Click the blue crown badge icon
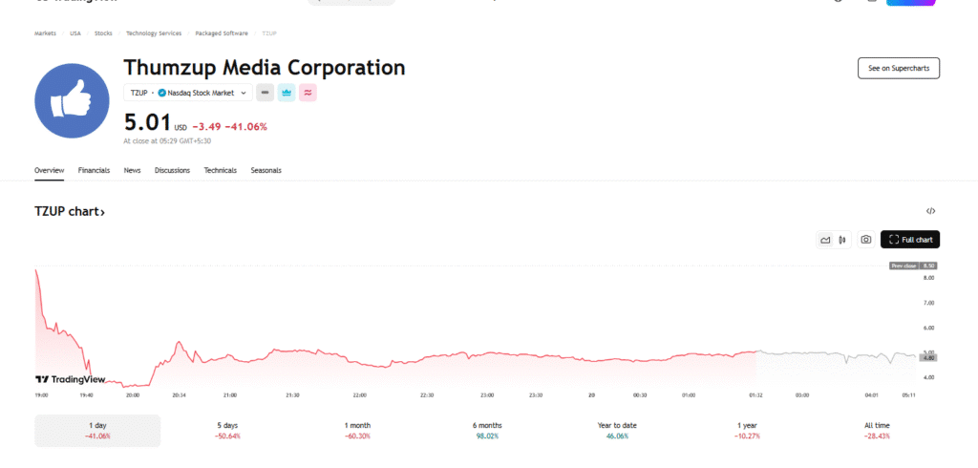The image size is (978, 468). [x=287, y=93]
